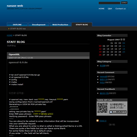The width and height of the screenshot is (137, 137).
Task: Click the RSS feed icon
Action: [98, 121]
